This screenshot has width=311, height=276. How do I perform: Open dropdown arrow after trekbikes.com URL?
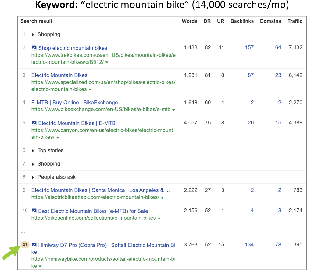[x=107, y=62]
